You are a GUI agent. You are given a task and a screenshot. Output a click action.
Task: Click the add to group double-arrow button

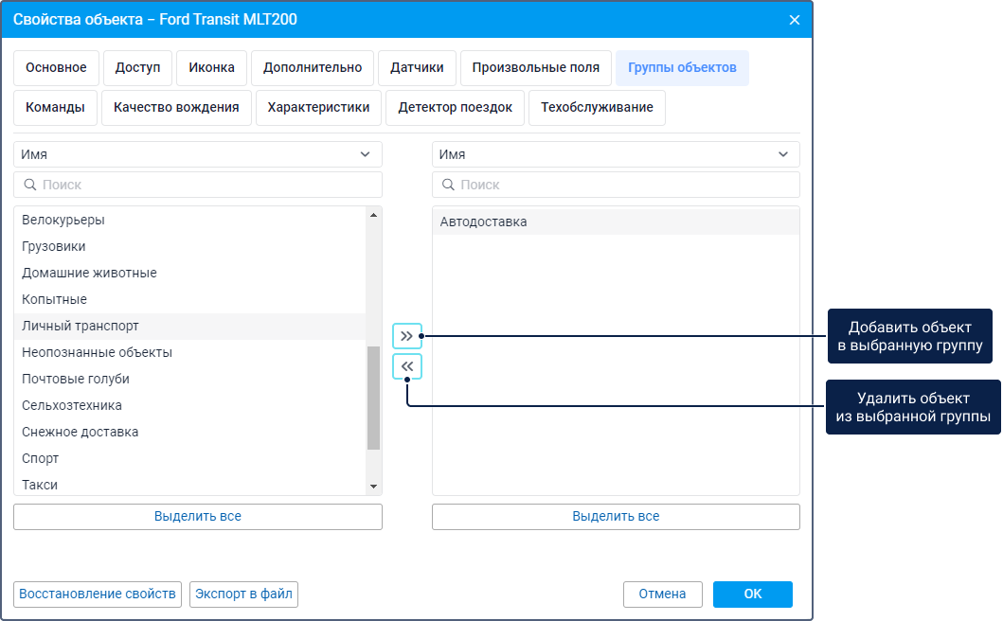tap(407, 336)
